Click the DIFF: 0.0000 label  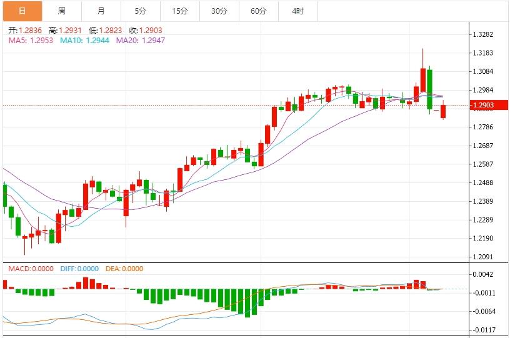point(79,269)
